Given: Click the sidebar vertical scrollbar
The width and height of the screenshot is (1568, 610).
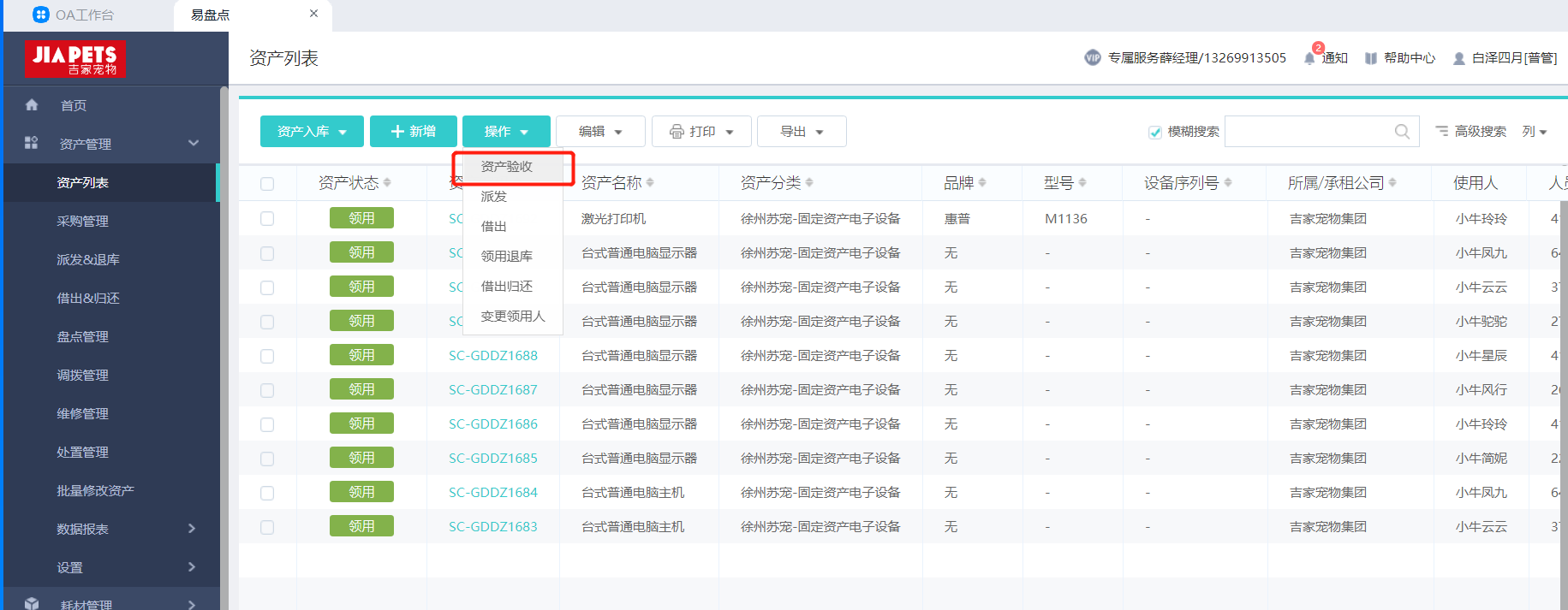Looking at the screenshot, I should (224, 347).
